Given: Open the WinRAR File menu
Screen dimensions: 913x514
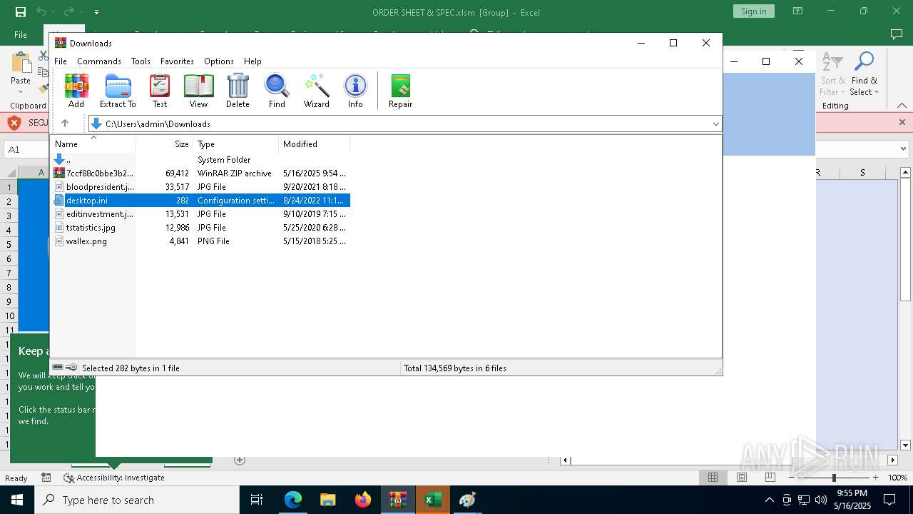Looking at the screenshot, I should click(61, 61).
